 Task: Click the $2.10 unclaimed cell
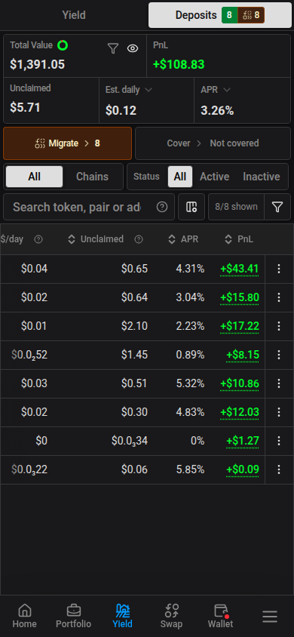click(x=135, y=326)
